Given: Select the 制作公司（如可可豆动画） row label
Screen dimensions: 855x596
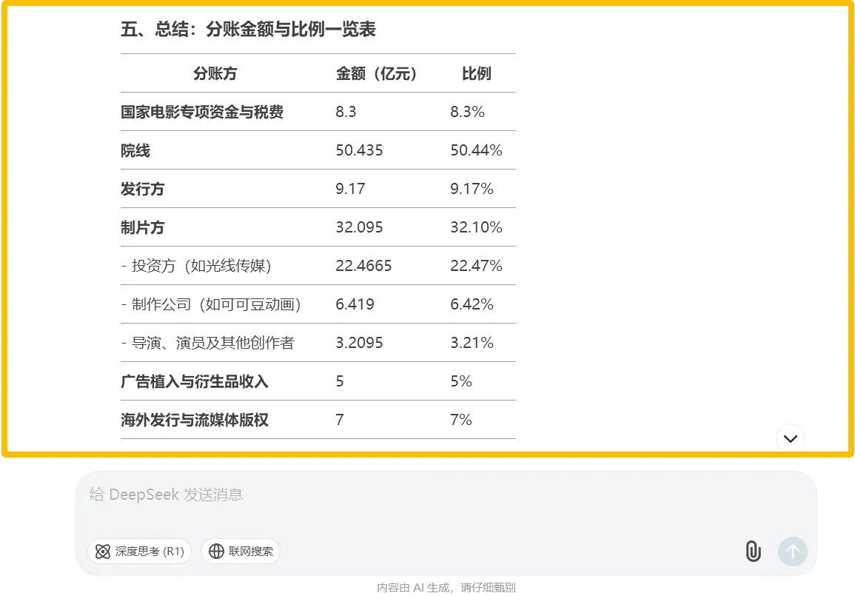Looking at the screenshot, I should tap(211, 304).
